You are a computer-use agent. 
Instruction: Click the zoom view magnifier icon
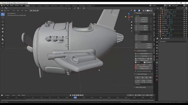[x=132, y=22]
